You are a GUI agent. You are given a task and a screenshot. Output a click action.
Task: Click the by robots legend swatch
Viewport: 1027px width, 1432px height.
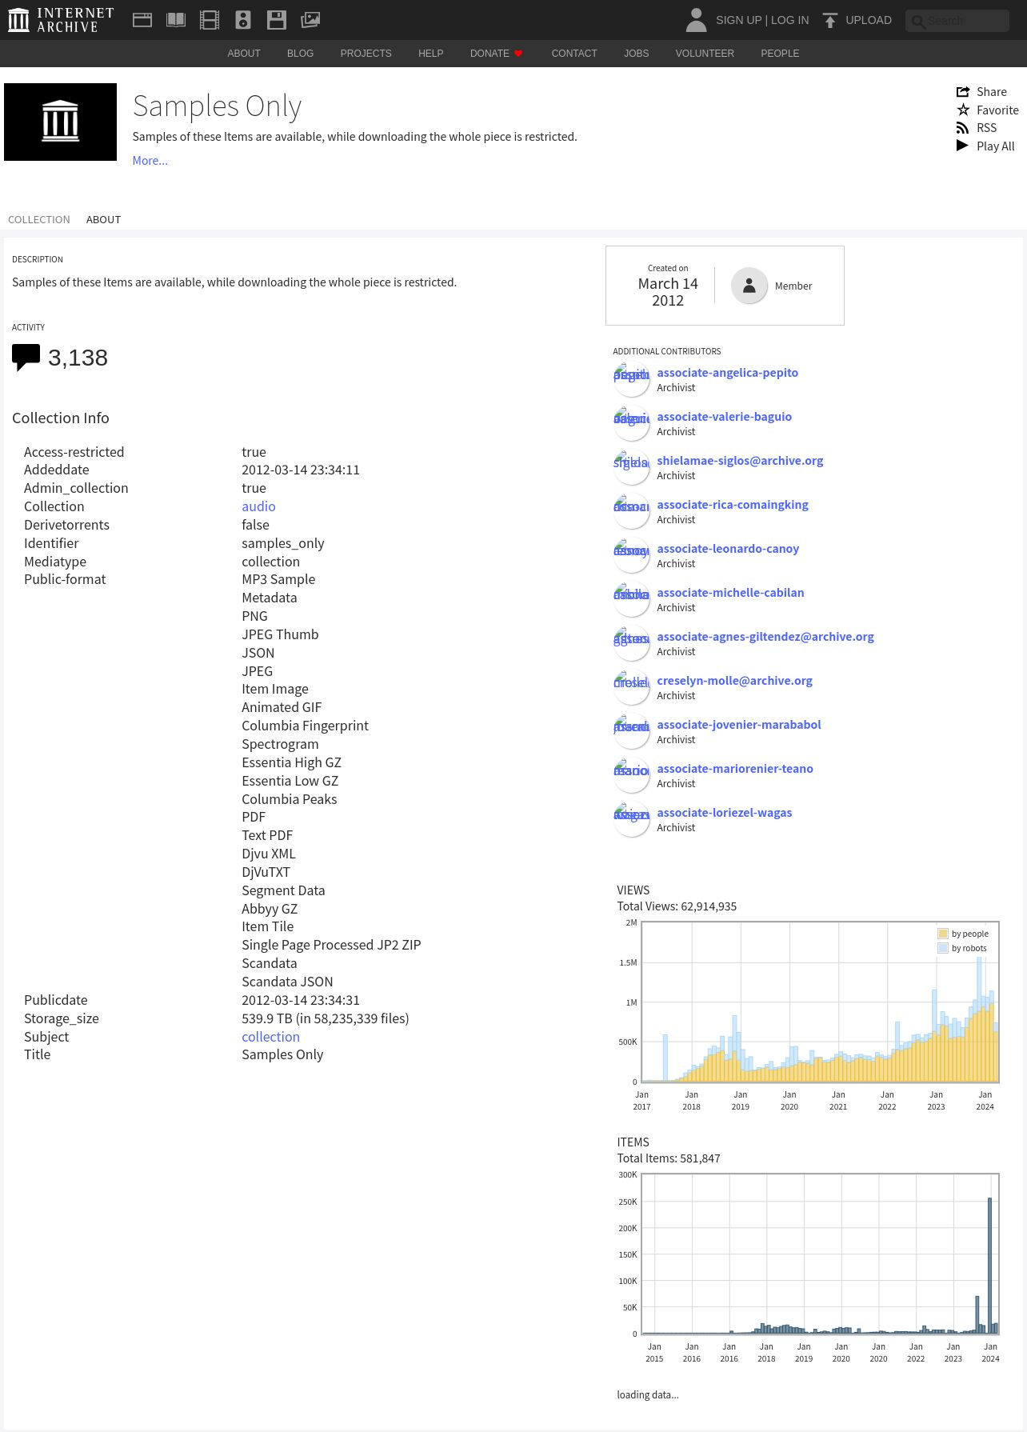click(943, 948)
